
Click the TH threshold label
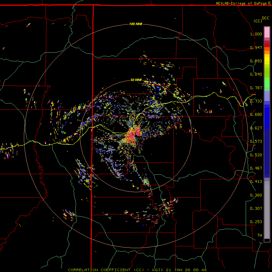coord(260,235)
